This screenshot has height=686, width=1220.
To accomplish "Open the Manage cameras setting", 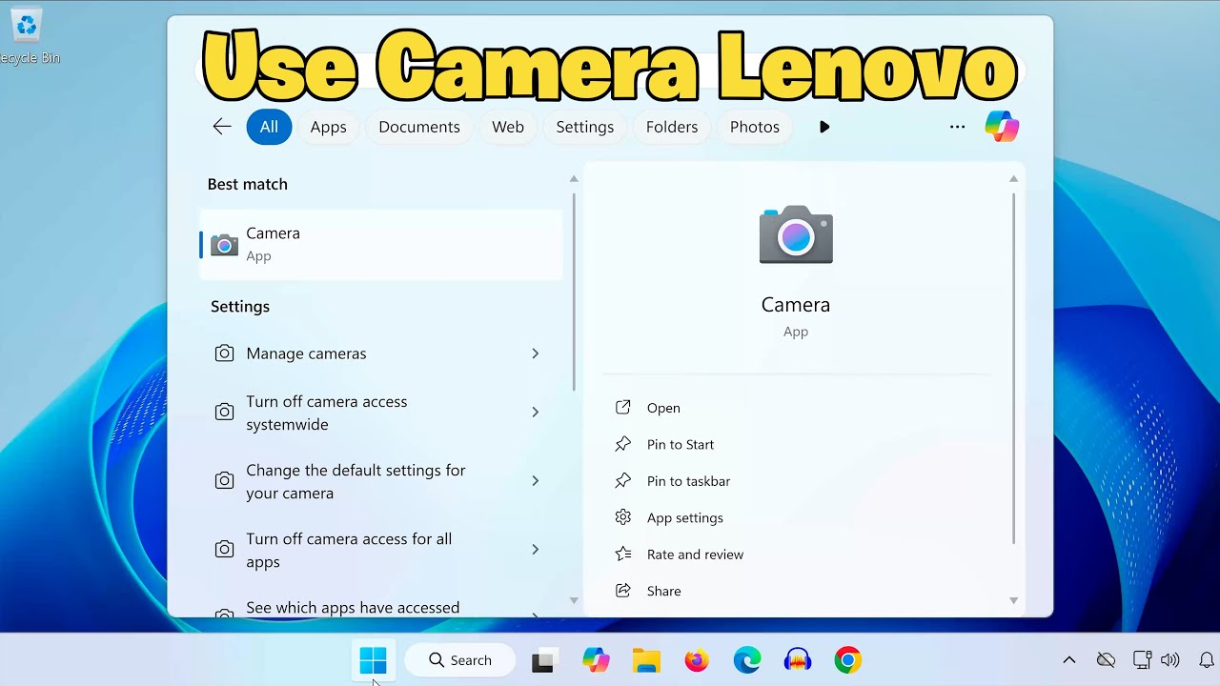I will 380,353.
